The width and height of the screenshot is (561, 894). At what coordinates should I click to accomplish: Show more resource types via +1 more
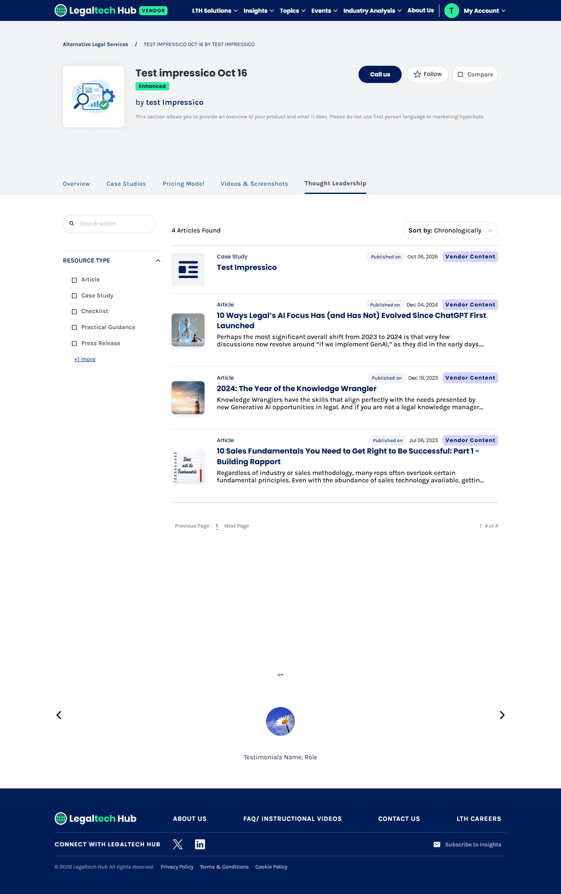tap(85, 359)
